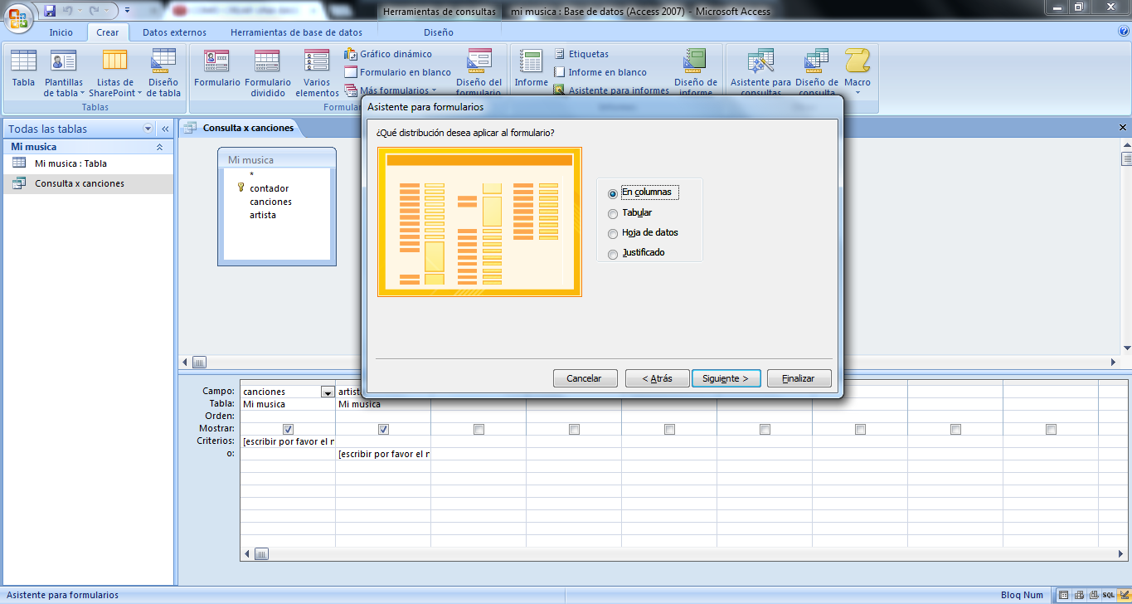Choose Varios elementos form
The width and height of the screenshot is (1132, 604).
[317, 73]
